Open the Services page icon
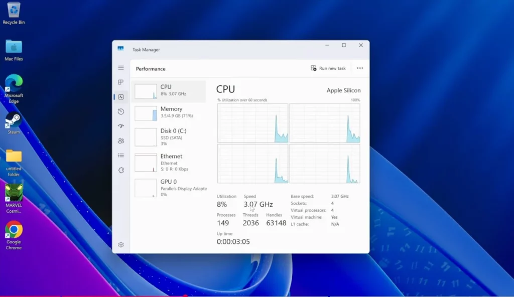 121,170
